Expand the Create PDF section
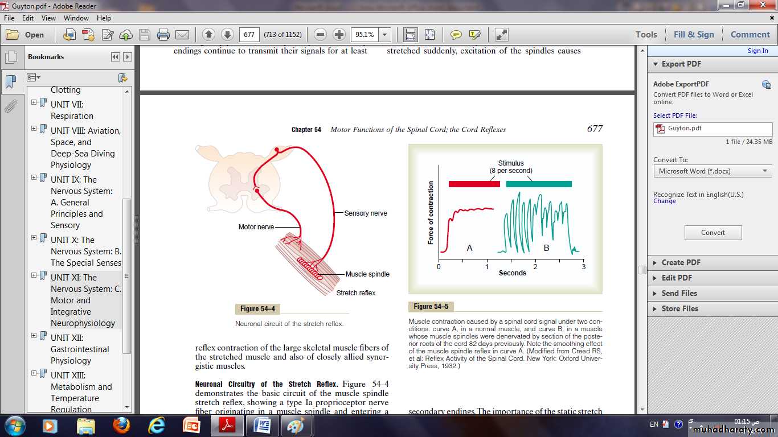 pyautogui.click(x=681, y=262)
